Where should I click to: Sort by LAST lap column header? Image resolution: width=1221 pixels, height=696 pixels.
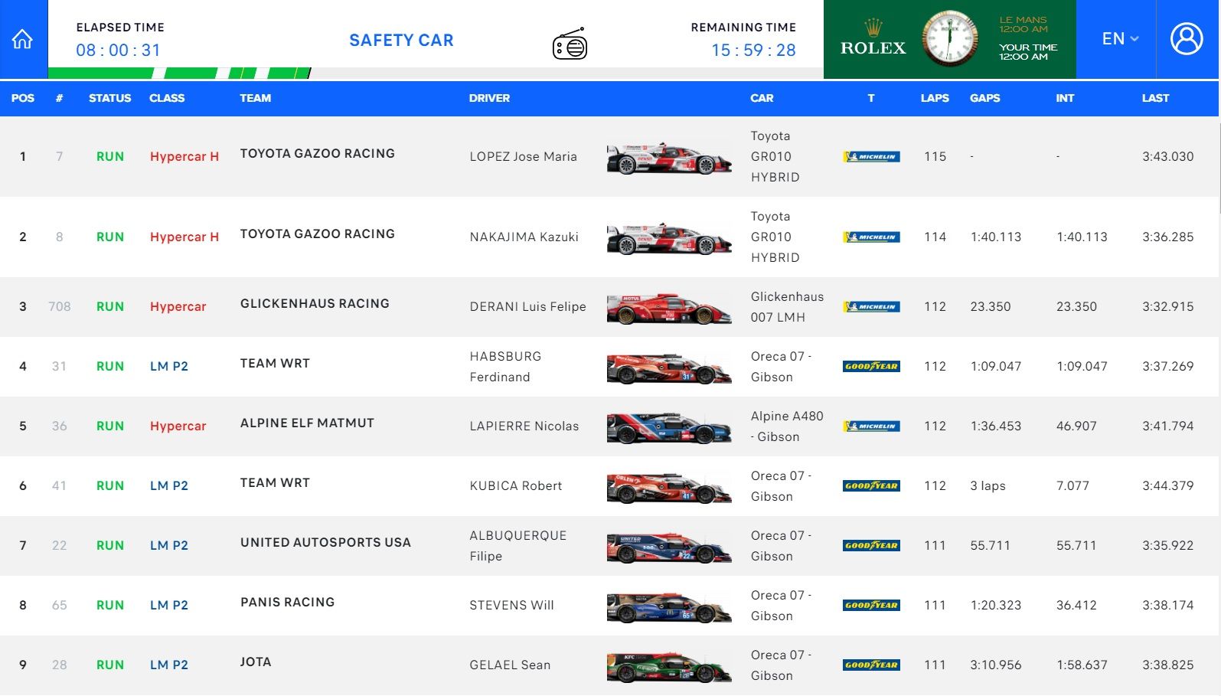(x=1155, y=98)
